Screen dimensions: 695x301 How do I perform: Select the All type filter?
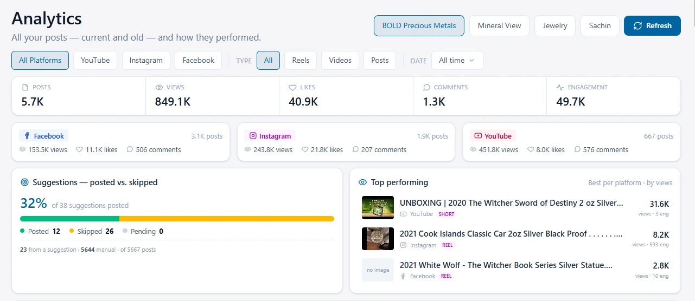coord(268,60)
